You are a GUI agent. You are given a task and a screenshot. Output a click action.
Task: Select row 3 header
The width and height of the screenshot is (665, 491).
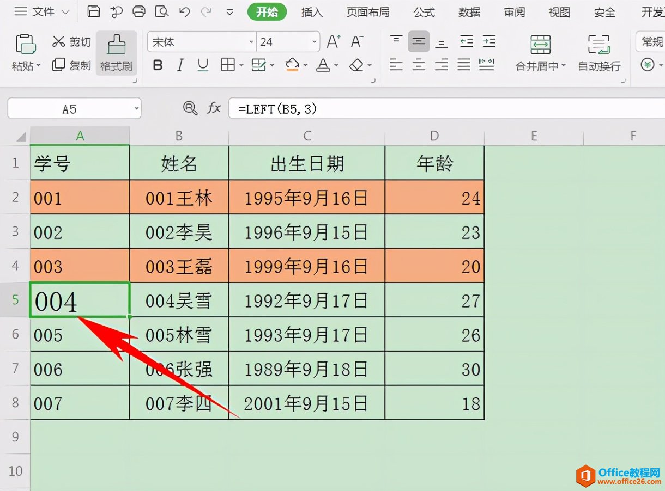[15, 232]
